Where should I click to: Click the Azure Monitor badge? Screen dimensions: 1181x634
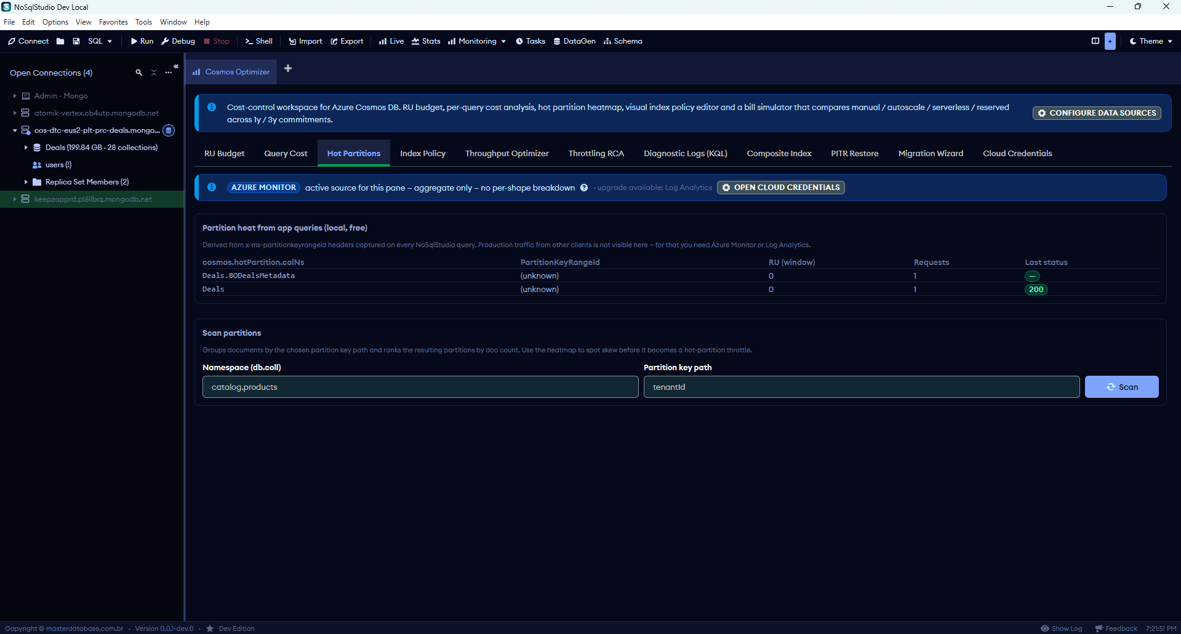click(x=263, y=188)
